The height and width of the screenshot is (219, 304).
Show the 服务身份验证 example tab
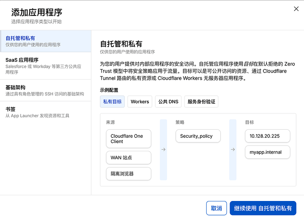pos(201,102)
